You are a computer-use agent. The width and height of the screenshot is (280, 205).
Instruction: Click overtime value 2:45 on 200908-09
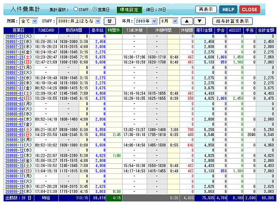coord(117,135)
